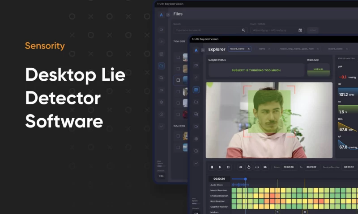Switch to the tab labeled name
Viewport: 358px width, 214px height.
click(x=262, y=49)
